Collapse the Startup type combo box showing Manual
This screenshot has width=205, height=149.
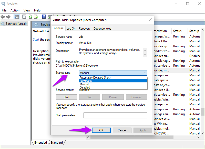click(x=113, y=73)
